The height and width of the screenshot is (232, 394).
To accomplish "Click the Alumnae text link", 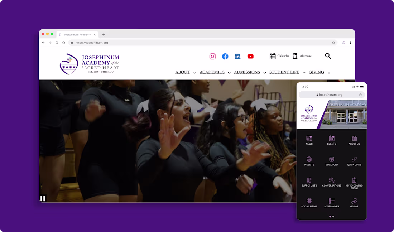I will point(306,56).
